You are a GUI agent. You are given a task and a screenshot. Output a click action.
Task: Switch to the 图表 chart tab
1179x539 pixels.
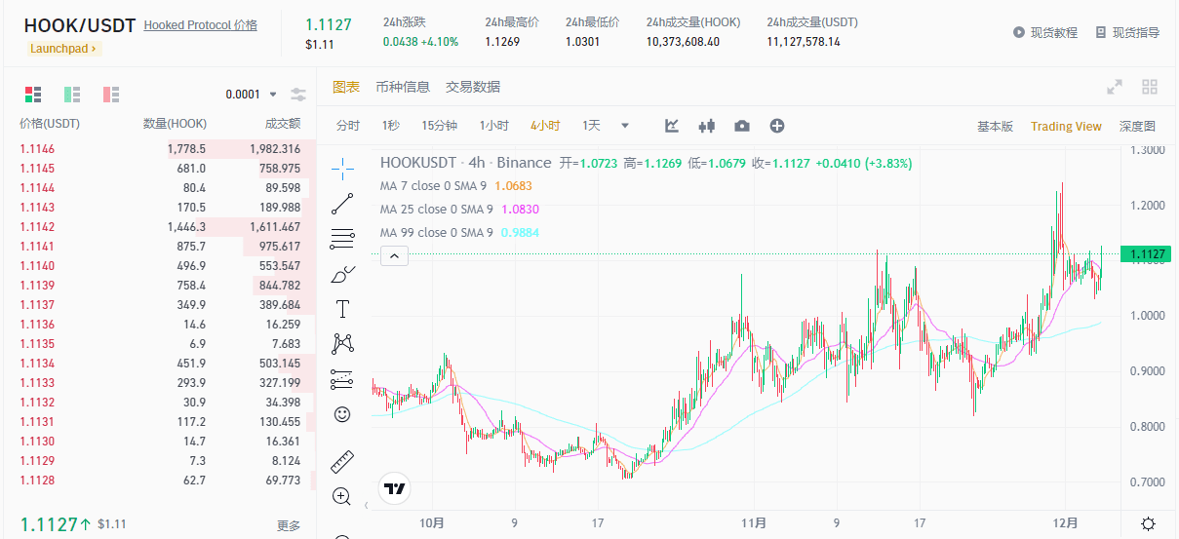click(x=346, y=87)
